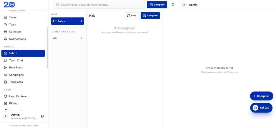This screenshot has height=128, width=276.
Task: Open Billing in sidebar
Action: point(23,104)
